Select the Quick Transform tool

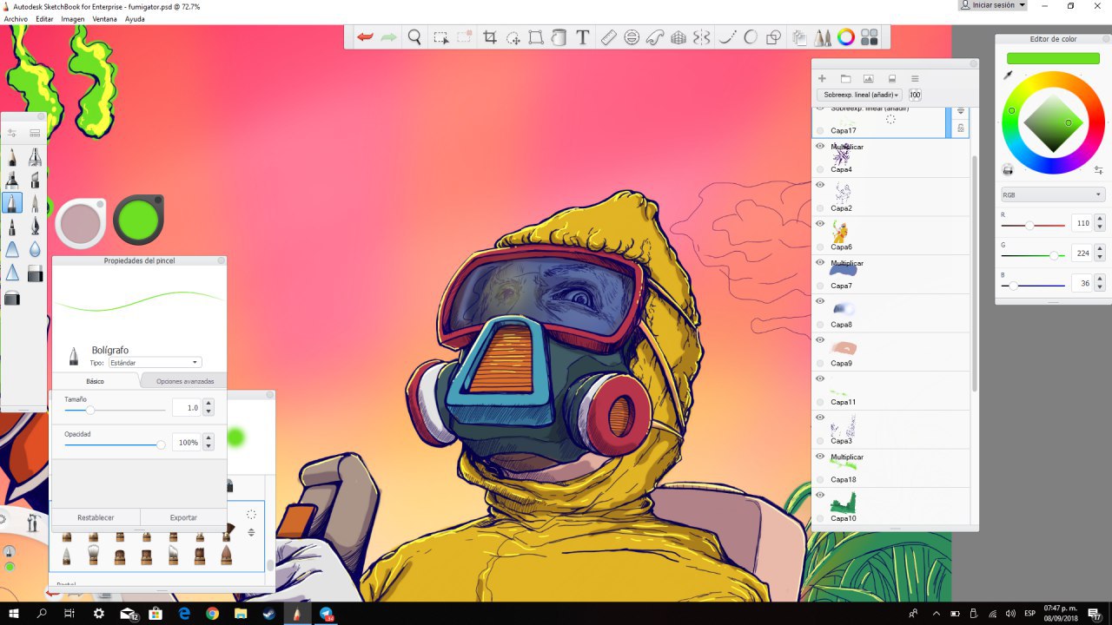[x=513, y=37]
